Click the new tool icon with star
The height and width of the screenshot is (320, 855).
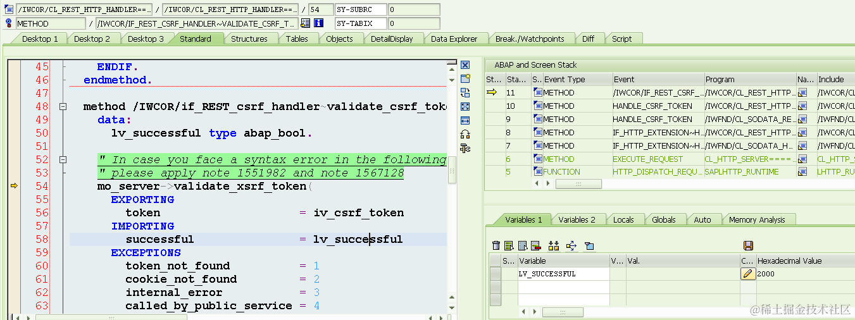pyautogui.click(x=465, y=78)
